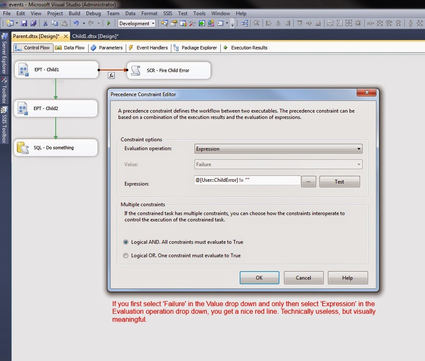The height and width of the screenshot is (361, 425).
Task: Open Solution Explorer from toolbar icon
Action: pos(164,23)
